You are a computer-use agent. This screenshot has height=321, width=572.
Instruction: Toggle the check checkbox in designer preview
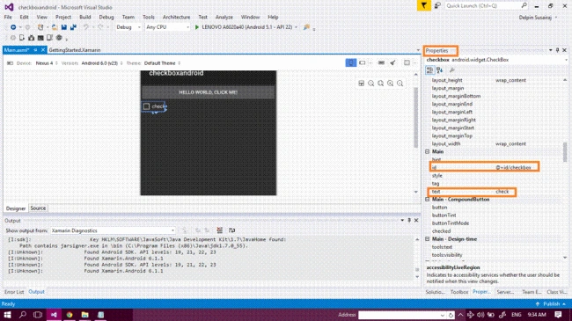click(x=146, y=106)
